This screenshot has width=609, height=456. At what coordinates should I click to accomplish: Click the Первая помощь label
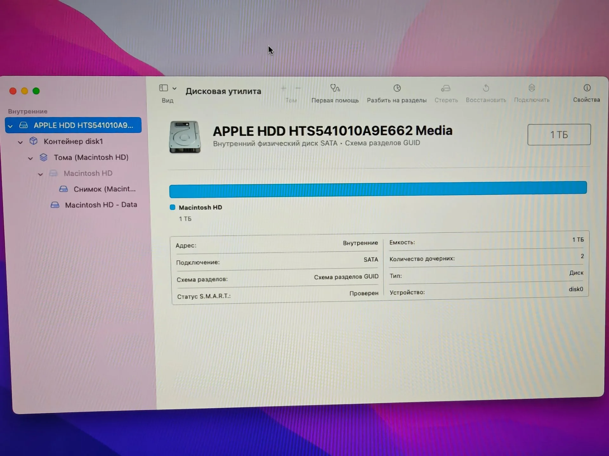[x=335, y=100]
